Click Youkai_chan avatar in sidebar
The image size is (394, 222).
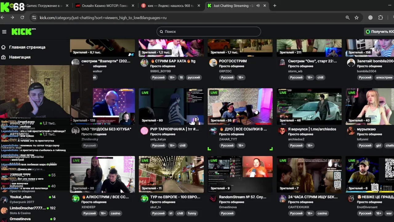click(x=4, y=199)
